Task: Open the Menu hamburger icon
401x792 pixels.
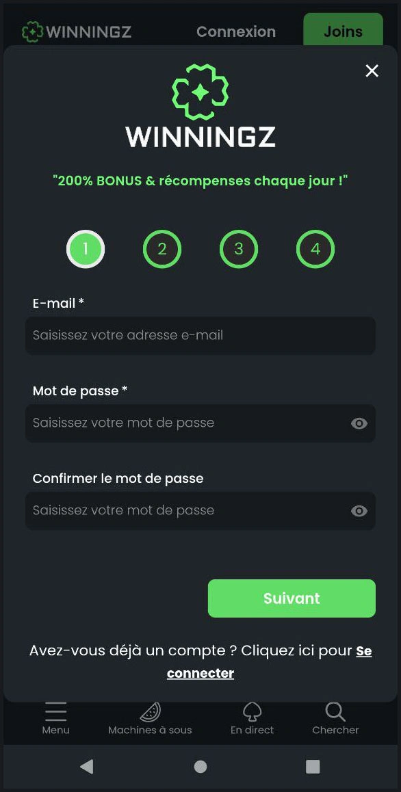Action: coord(55,711)
